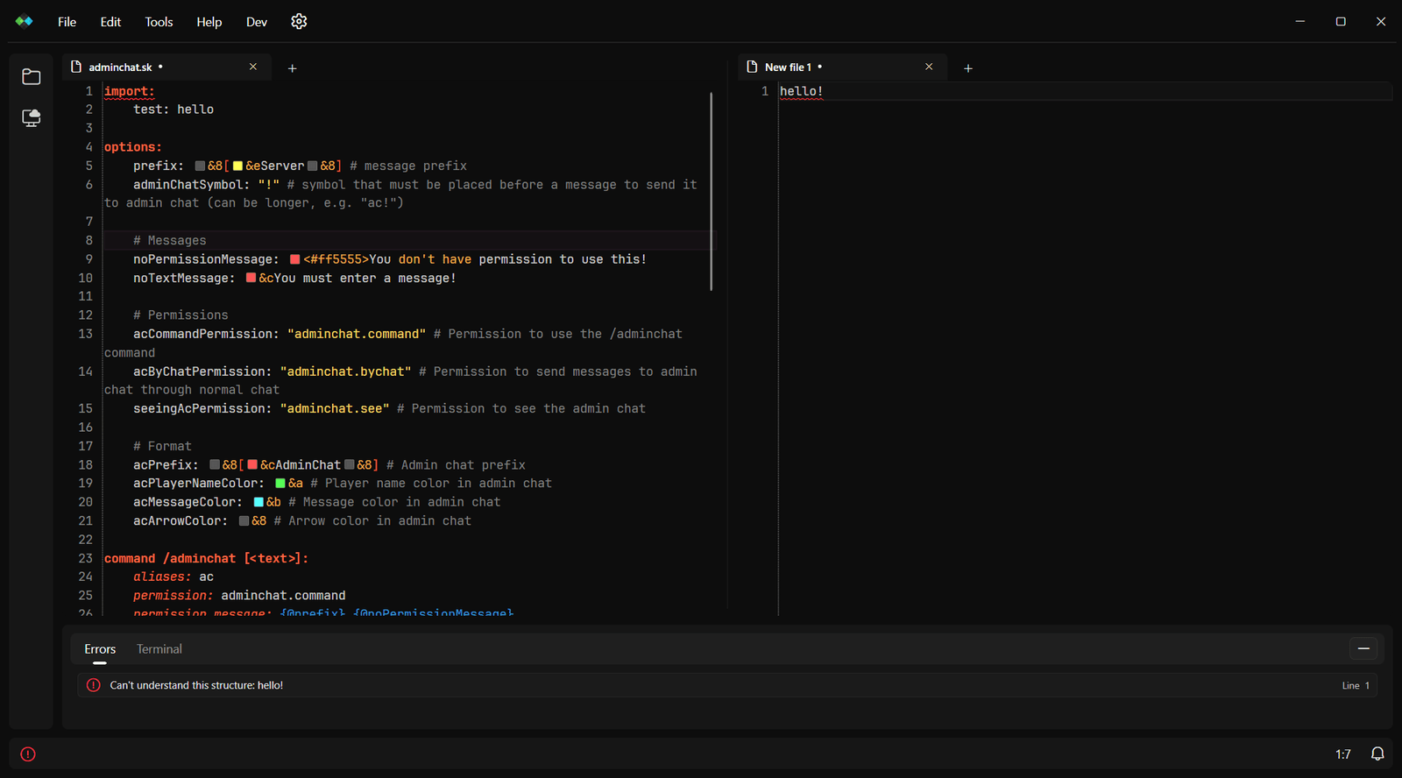Viewport: 1402px width, 778px height.
Task: Click '# Permissions' comment on line 12
Action: click(181, 315)
